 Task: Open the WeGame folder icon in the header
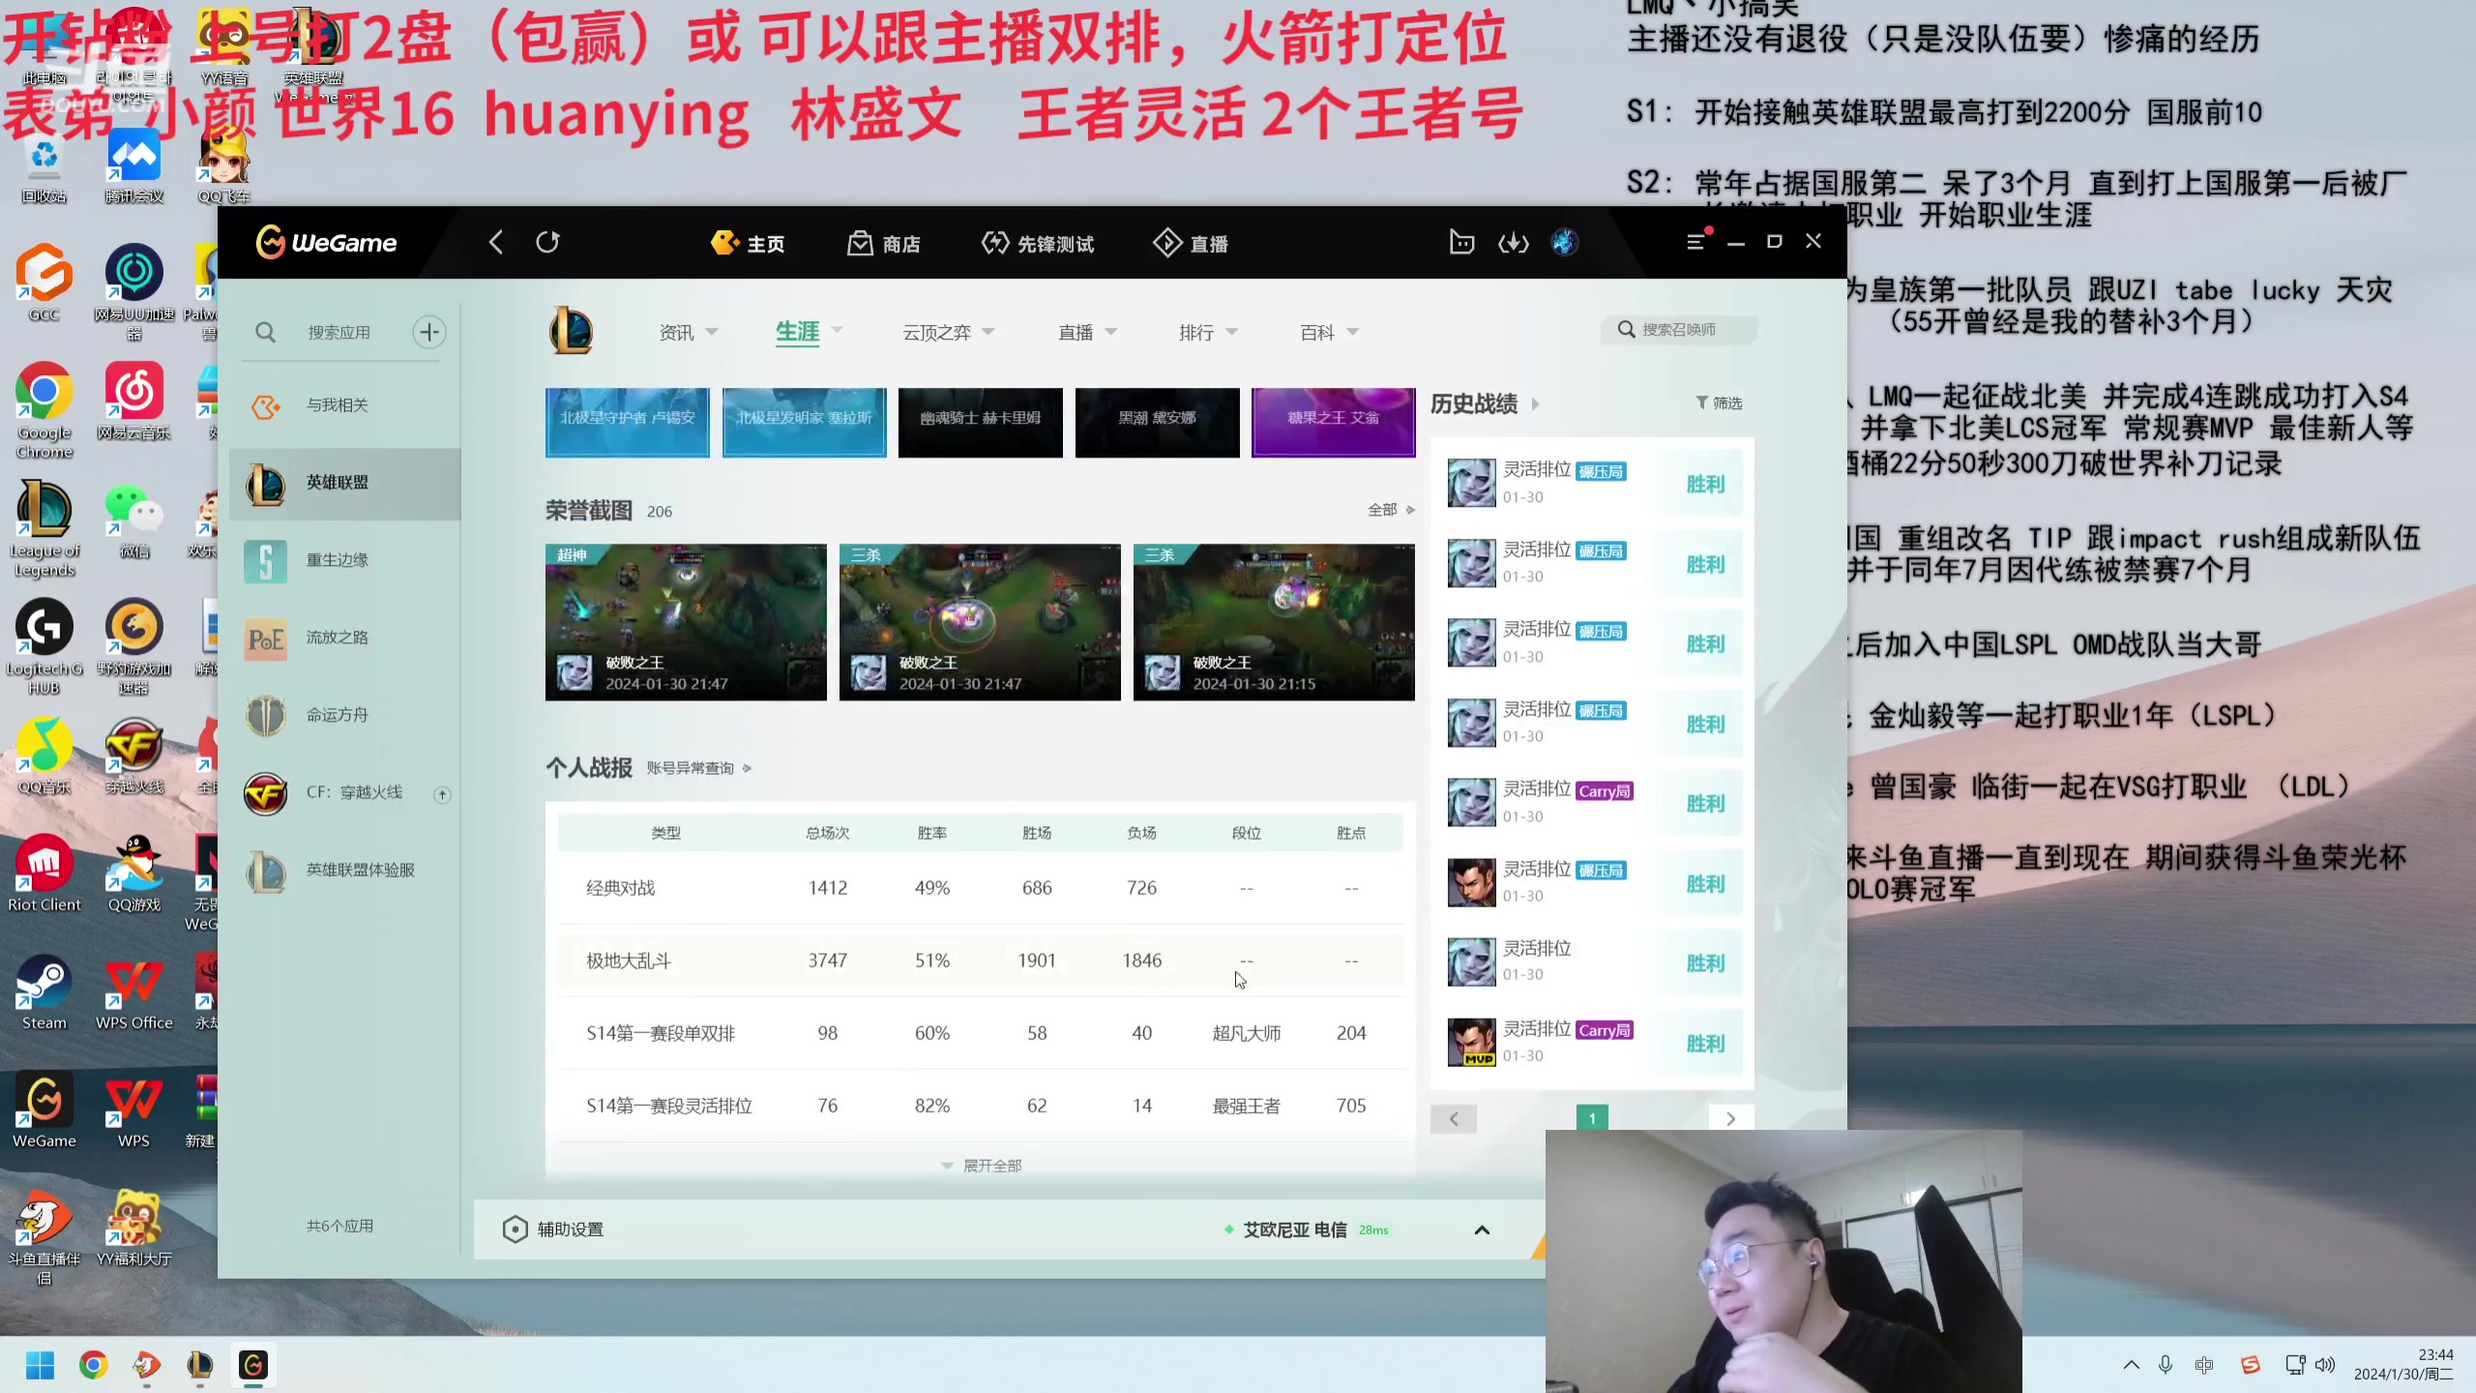[x=1461, y=242]
